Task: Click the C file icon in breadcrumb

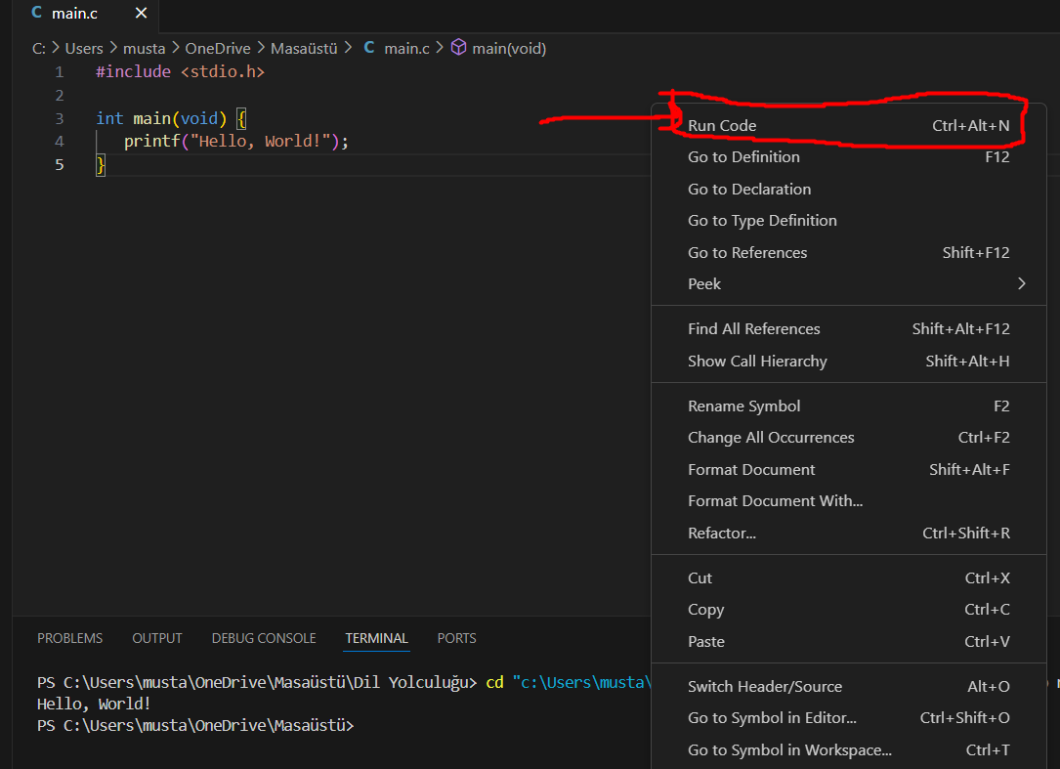Action: [x=369, y=47]
